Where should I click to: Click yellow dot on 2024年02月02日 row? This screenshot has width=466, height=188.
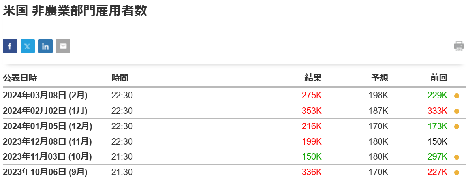coord(457,111)
